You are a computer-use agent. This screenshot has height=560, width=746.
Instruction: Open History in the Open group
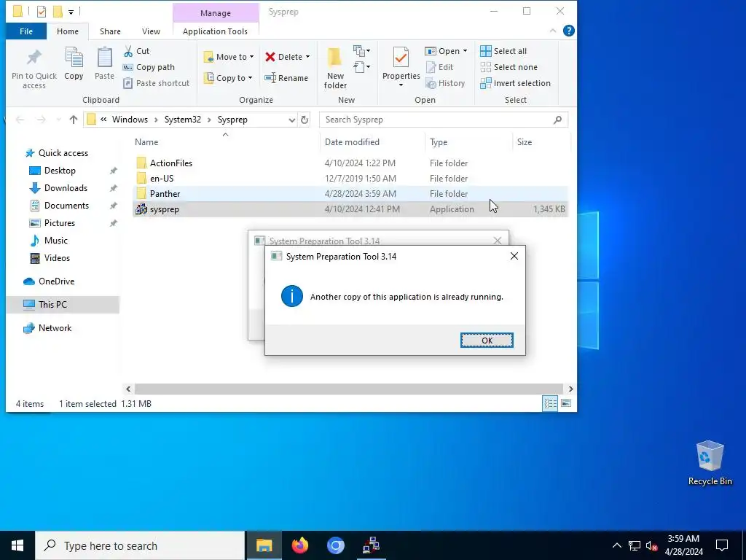coord(445,83)
